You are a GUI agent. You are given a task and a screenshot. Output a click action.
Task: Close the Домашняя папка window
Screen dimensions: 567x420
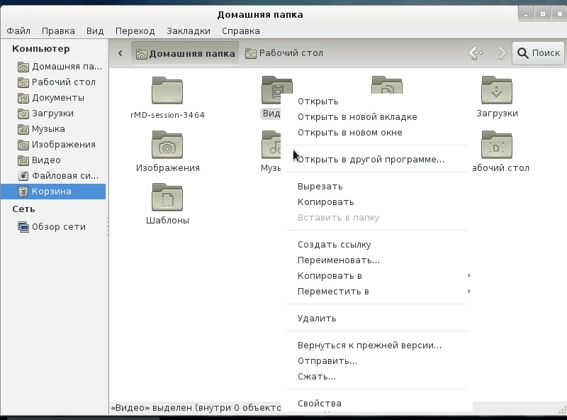point(559,14)
